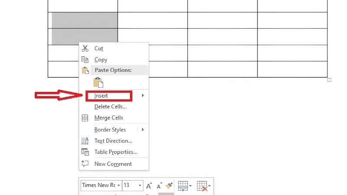Image resolution: width=347 pixels, height=195 pixels.
Task: Expand the Times New Roman font dropdown
Action: click(x=118, y=185)
